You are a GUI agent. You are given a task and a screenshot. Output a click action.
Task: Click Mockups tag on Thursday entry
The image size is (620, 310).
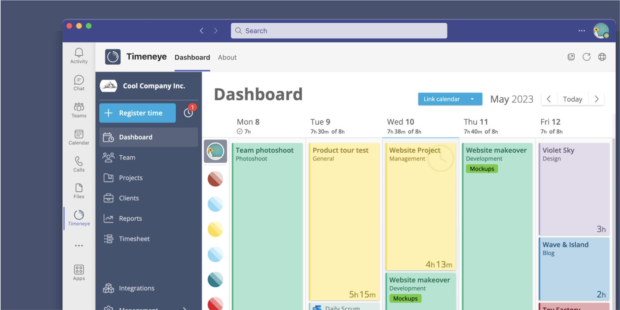coord(482,169)
